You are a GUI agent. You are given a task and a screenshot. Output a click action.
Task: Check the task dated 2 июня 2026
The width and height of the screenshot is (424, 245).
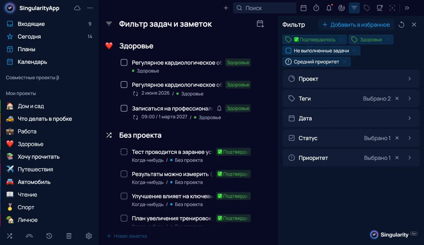(124, 85)
